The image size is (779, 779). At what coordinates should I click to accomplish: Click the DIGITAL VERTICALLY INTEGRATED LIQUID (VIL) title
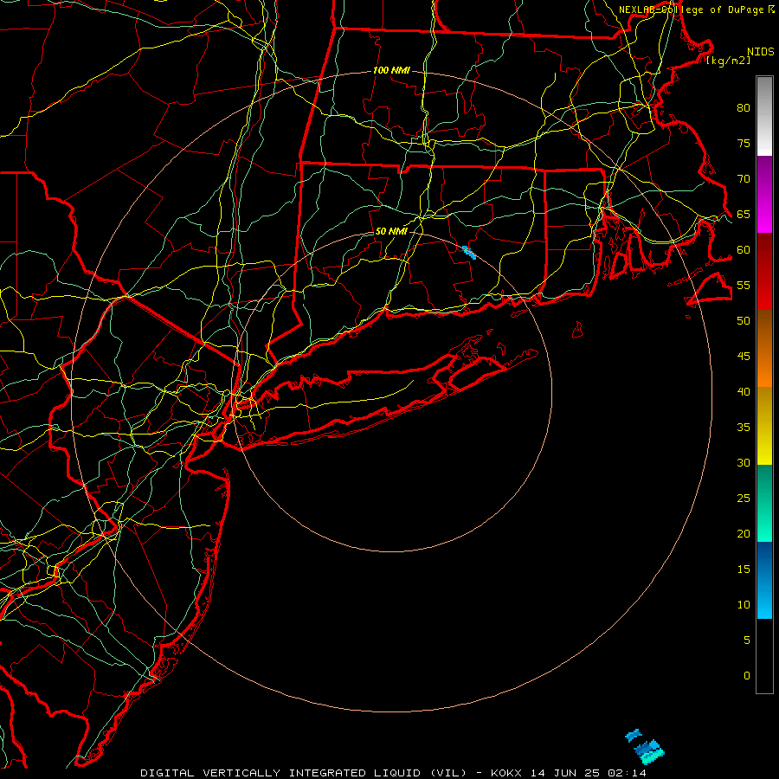304,773
